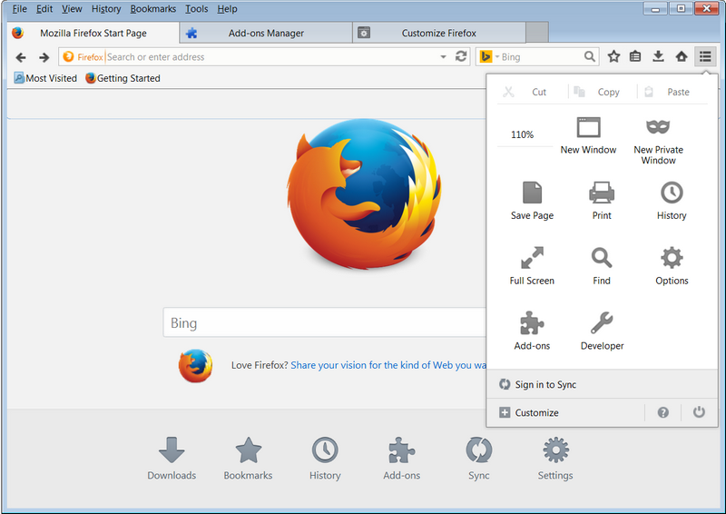This screenshot has height=514, width=726.
Task: Open a New Window from menu panel
Action: [x=588, y=136]
